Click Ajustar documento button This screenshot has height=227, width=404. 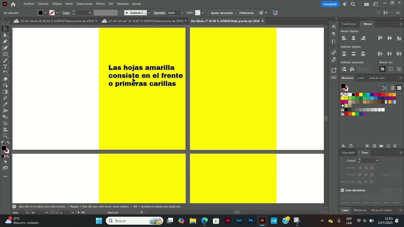(x=222, y=13)
